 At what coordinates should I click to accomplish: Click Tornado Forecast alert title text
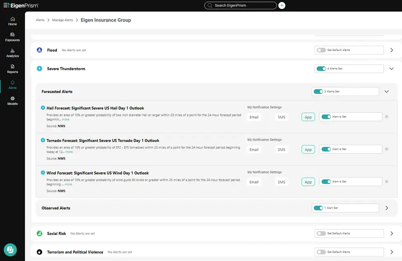coord(103,141)
